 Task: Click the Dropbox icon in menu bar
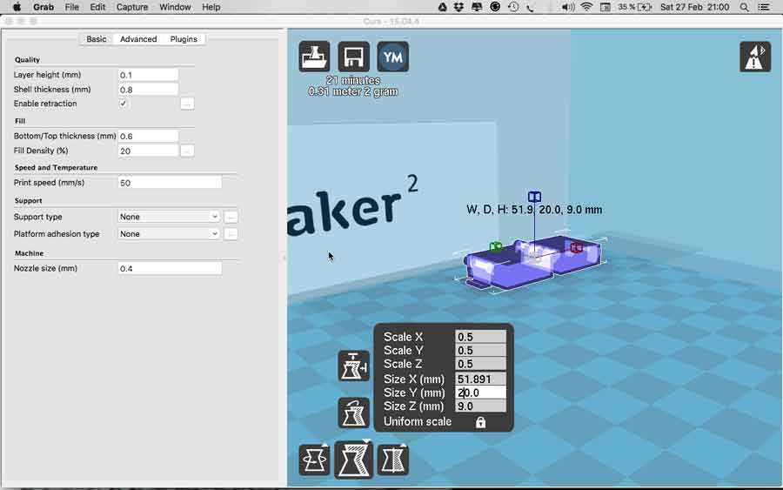458,7
